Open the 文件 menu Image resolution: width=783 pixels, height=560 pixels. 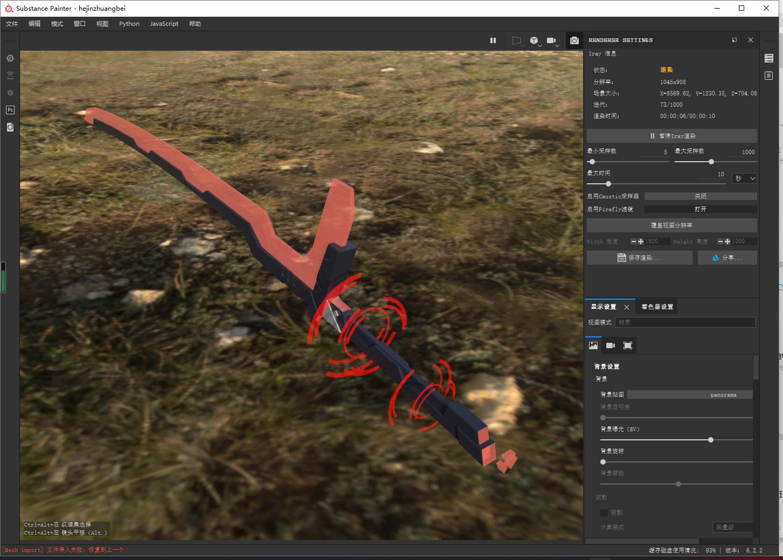click(12, 24)
